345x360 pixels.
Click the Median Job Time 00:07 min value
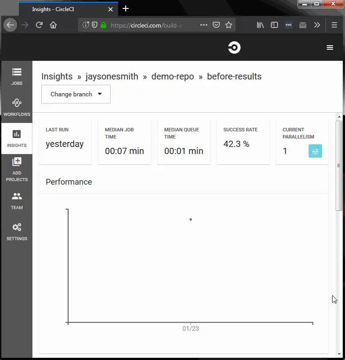[x=124, y=151]
